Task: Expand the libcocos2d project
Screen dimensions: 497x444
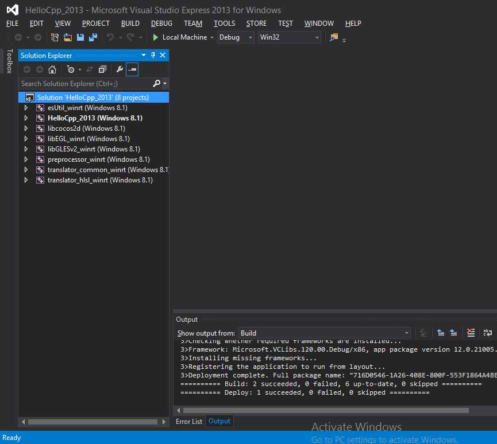Action: (x=26, y=128)
